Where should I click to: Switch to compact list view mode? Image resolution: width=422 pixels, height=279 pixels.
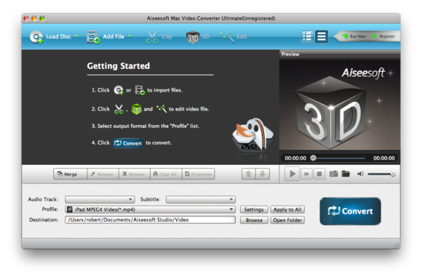coord(322,36)
